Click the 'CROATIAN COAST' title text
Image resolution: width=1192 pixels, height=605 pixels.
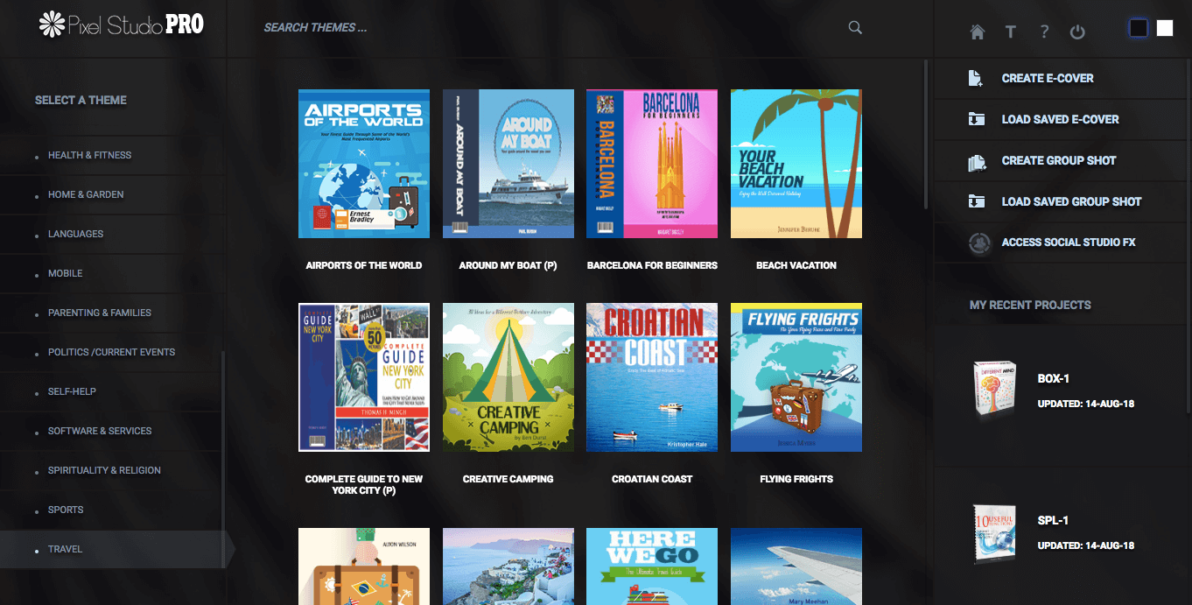(x=652, y=479)
